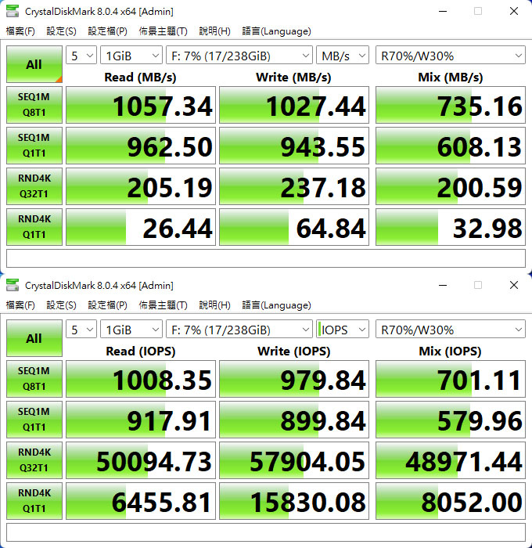This screenshot has width=532, height=548.
Task: Open 說明(H) menu in top window
Action: pyautogui.click(x=214, y=31)
